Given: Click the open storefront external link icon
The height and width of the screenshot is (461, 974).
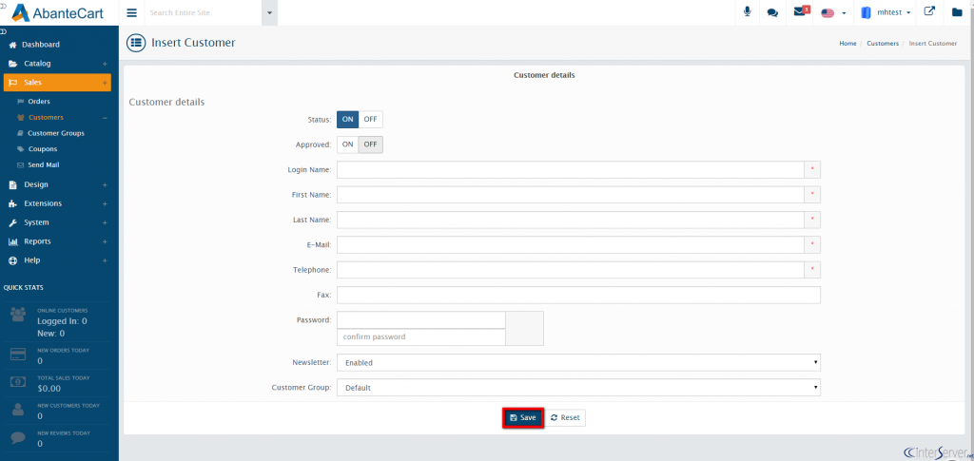Looking at the screenshot, I should (930, 11).
